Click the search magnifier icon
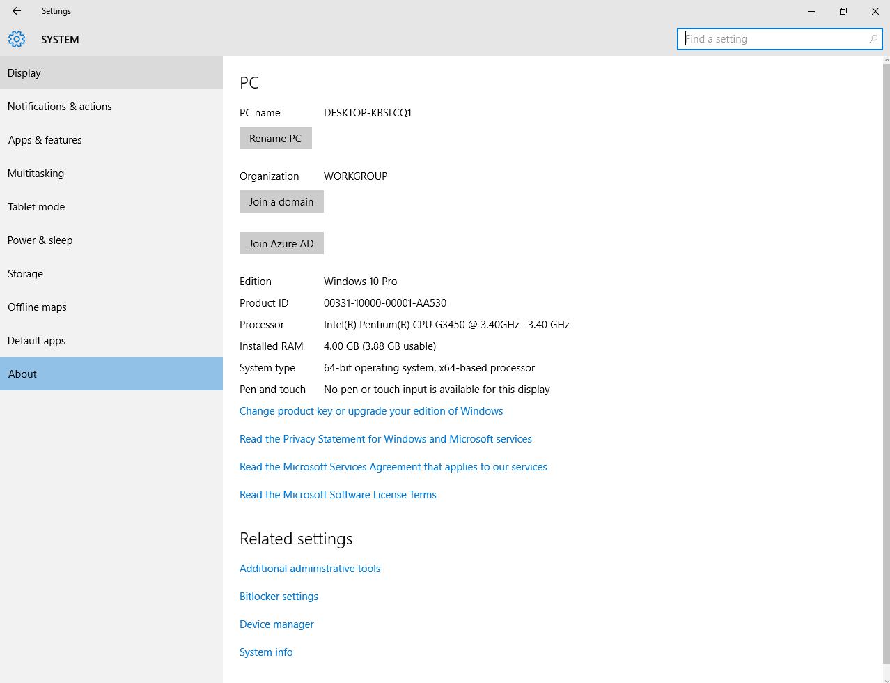Viewport: 890px width, 683px height. (873, 39)
